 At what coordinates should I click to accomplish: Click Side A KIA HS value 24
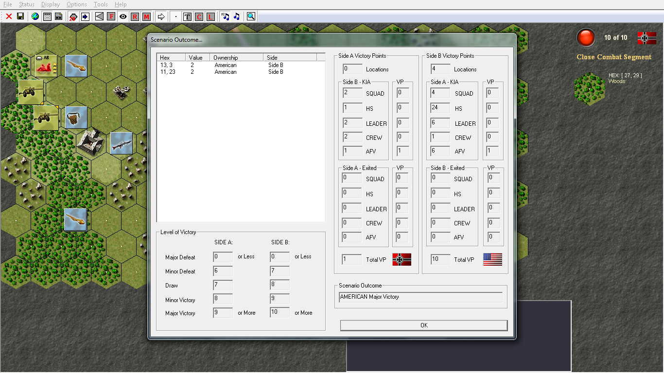[x=440, y=108]
